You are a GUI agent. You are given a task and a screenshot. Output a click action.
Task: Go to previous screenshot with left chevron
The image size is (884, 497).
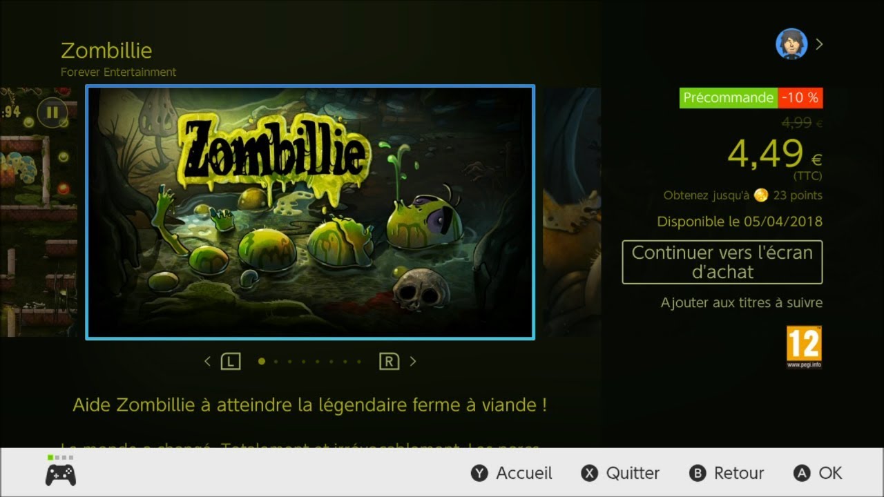click(207, 361)
